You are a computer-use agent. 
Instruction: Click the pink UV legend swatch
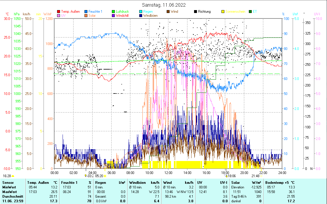click(x=59, y=16)
